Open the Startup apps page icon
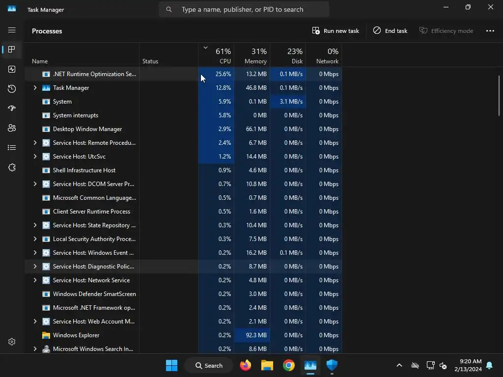The width and height of the screenshot is (503, 377). point(12,108)
